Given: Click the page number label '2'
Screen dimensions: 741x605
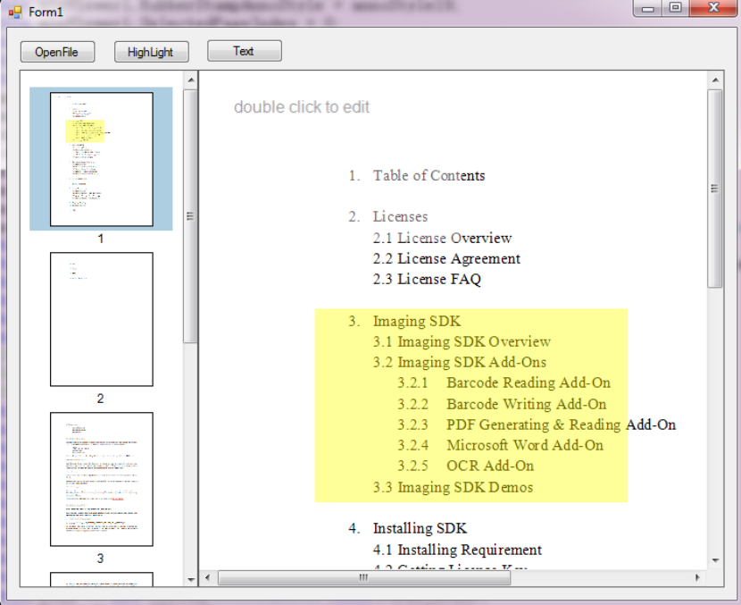Looking at the screenshot, I should point(101,399).
